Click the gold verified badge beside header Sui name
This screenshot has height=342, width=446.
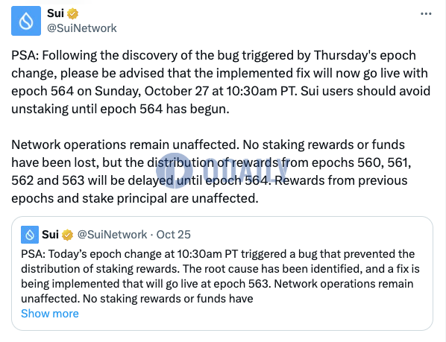(x=72, y=13)
